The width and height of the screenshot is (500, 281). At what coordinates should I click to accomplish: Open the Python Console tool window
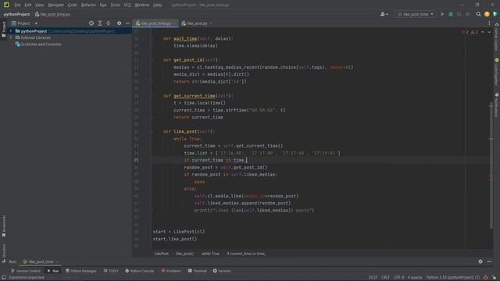click(x=139, y=271)
